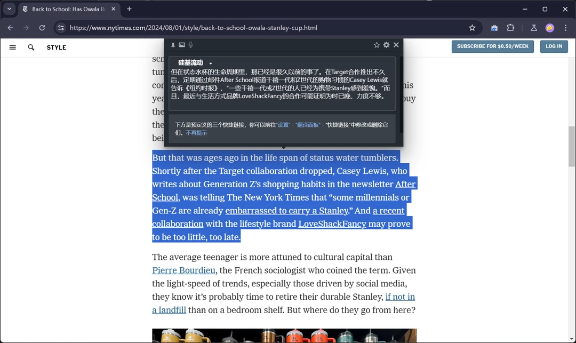Star the translation in popup panel

[377, 45]
